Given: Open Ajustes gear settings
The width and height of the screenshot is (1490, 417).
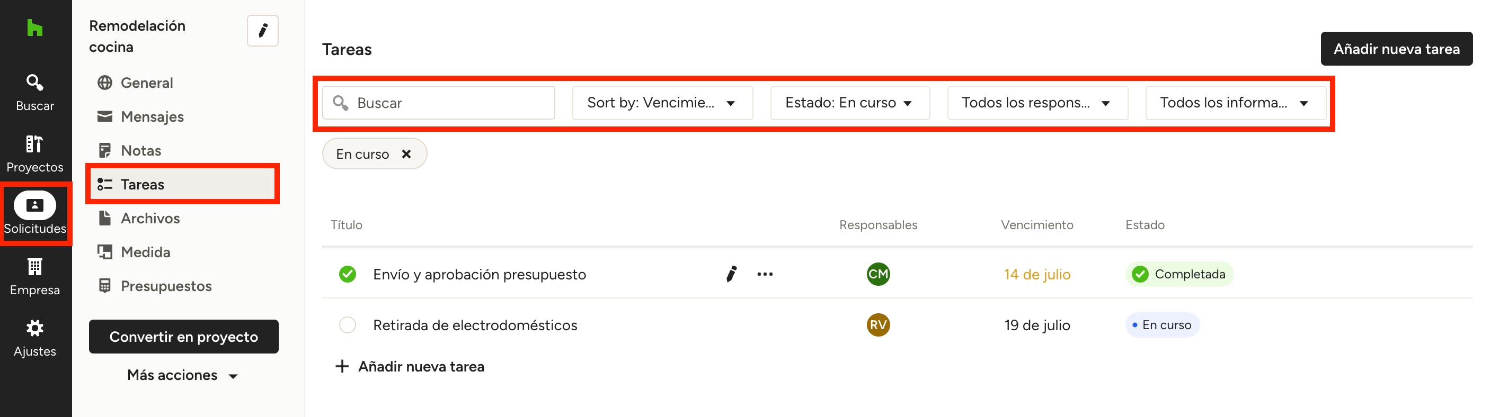Looking at the screenshot, I should click(34, 338).
